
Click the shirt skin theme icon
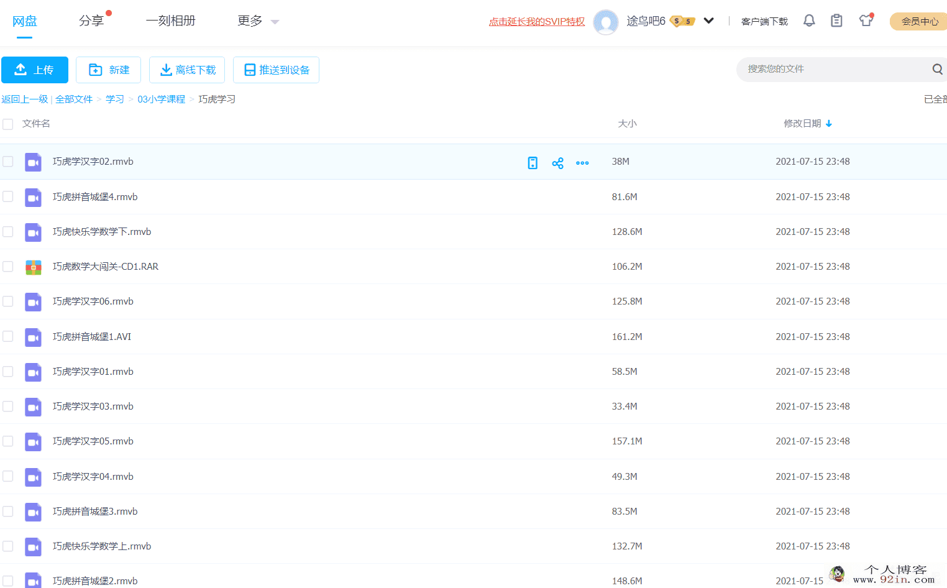tap(866, 20)
